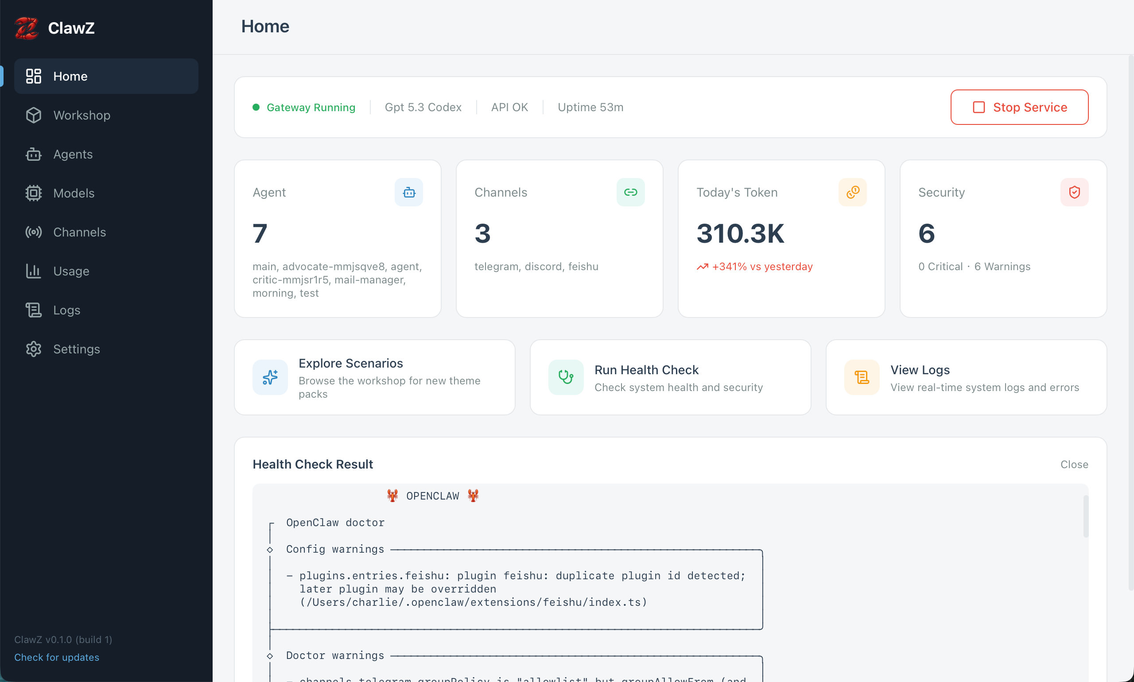Click the Run Health Check card
The height and width of the screenshot is (682, 1134).
coord(670,377)
